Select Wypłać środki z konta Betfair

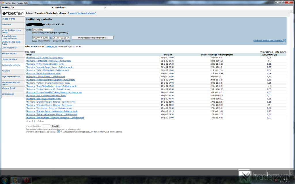point(11,43)
